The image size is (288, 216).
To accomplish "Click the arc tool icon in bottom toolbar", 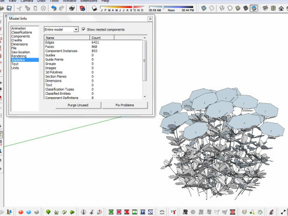I will point(162,212).
